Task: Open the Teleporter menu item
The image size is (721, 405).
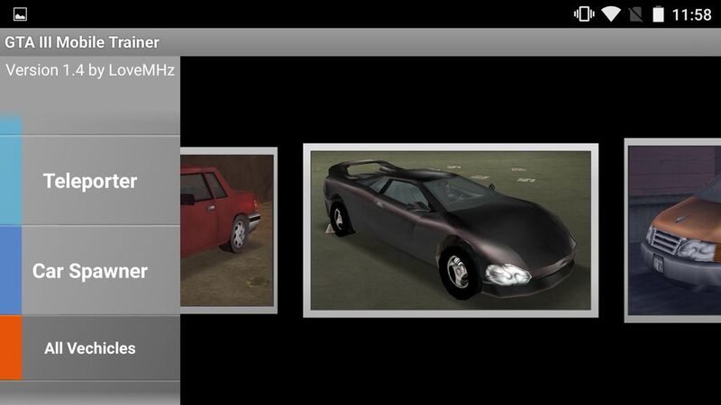Action: pyautogui.click(x=90, y=181)
